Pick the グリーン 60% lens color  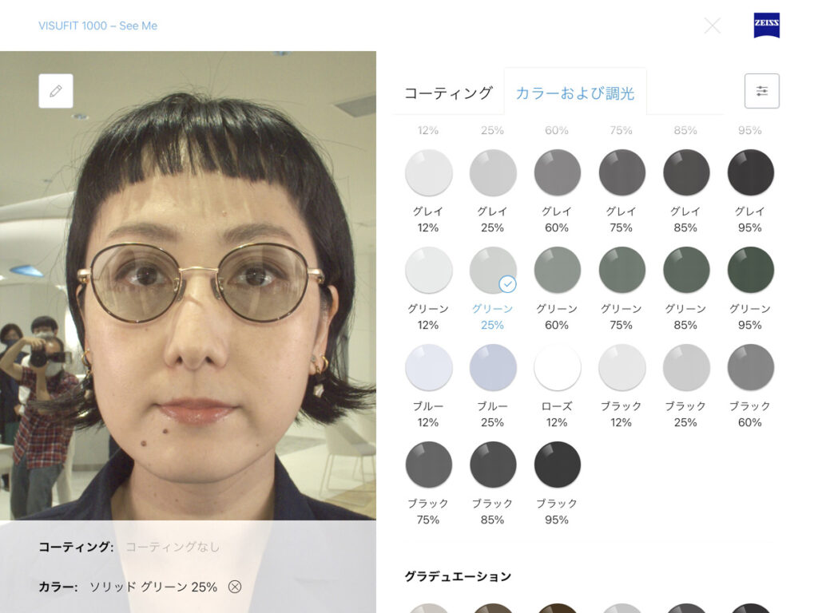point(557,270)
